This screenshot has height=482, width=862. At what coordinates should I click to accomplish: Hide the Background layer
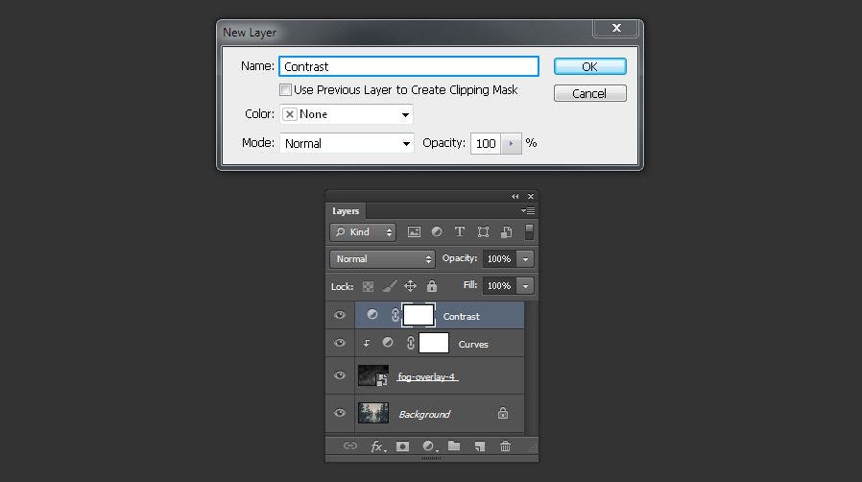tap(340, 413)
